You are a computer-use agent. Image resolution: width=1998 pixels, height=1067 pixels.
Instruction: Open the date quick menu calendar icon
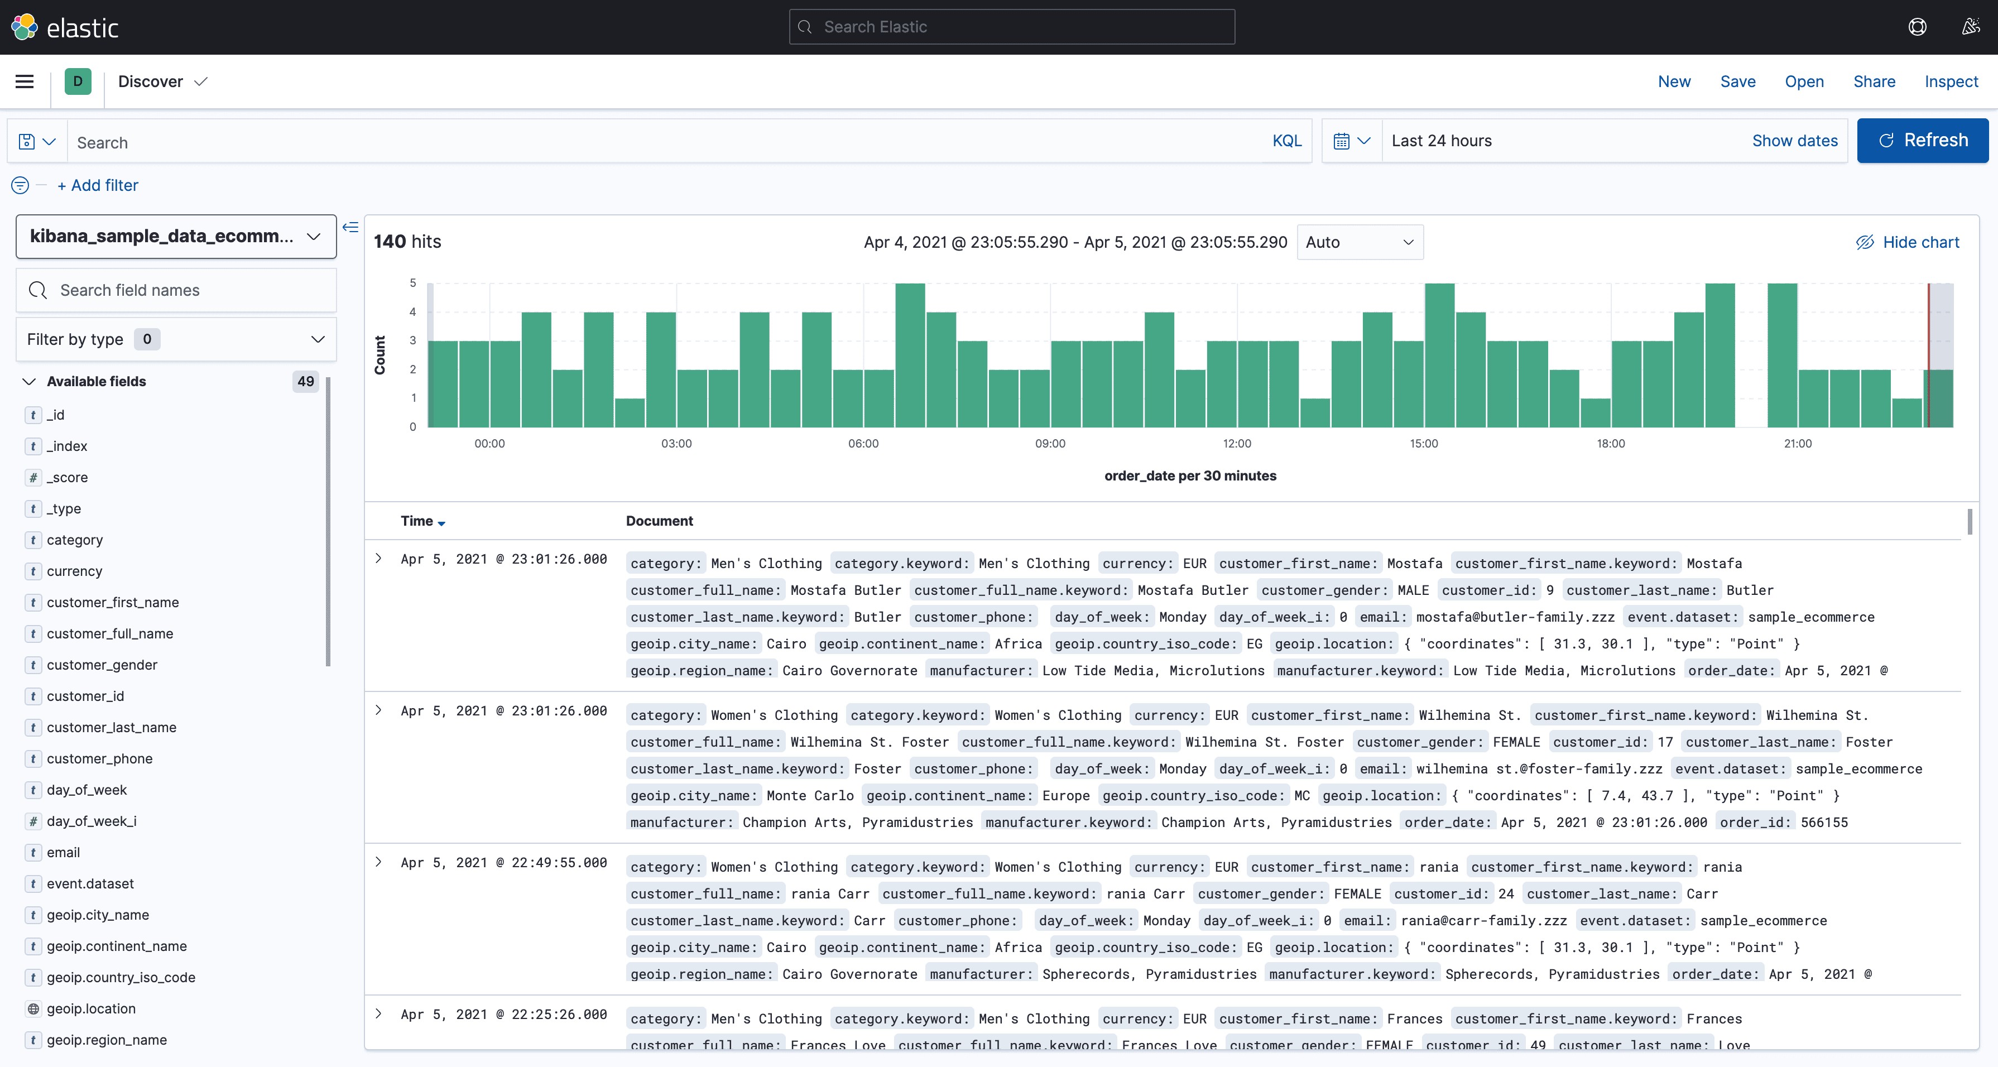1351,141
